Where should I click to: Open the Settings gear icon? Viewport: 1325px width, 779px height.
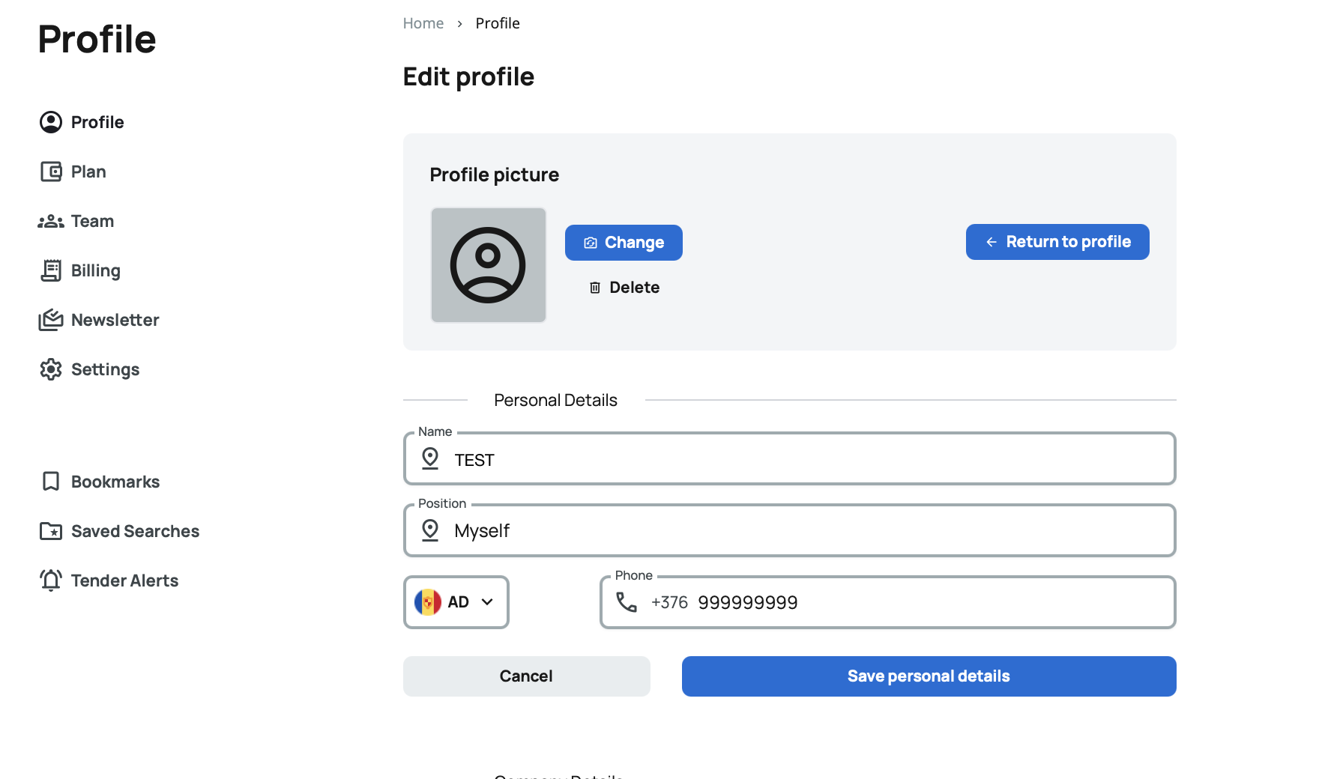[51, 369]
